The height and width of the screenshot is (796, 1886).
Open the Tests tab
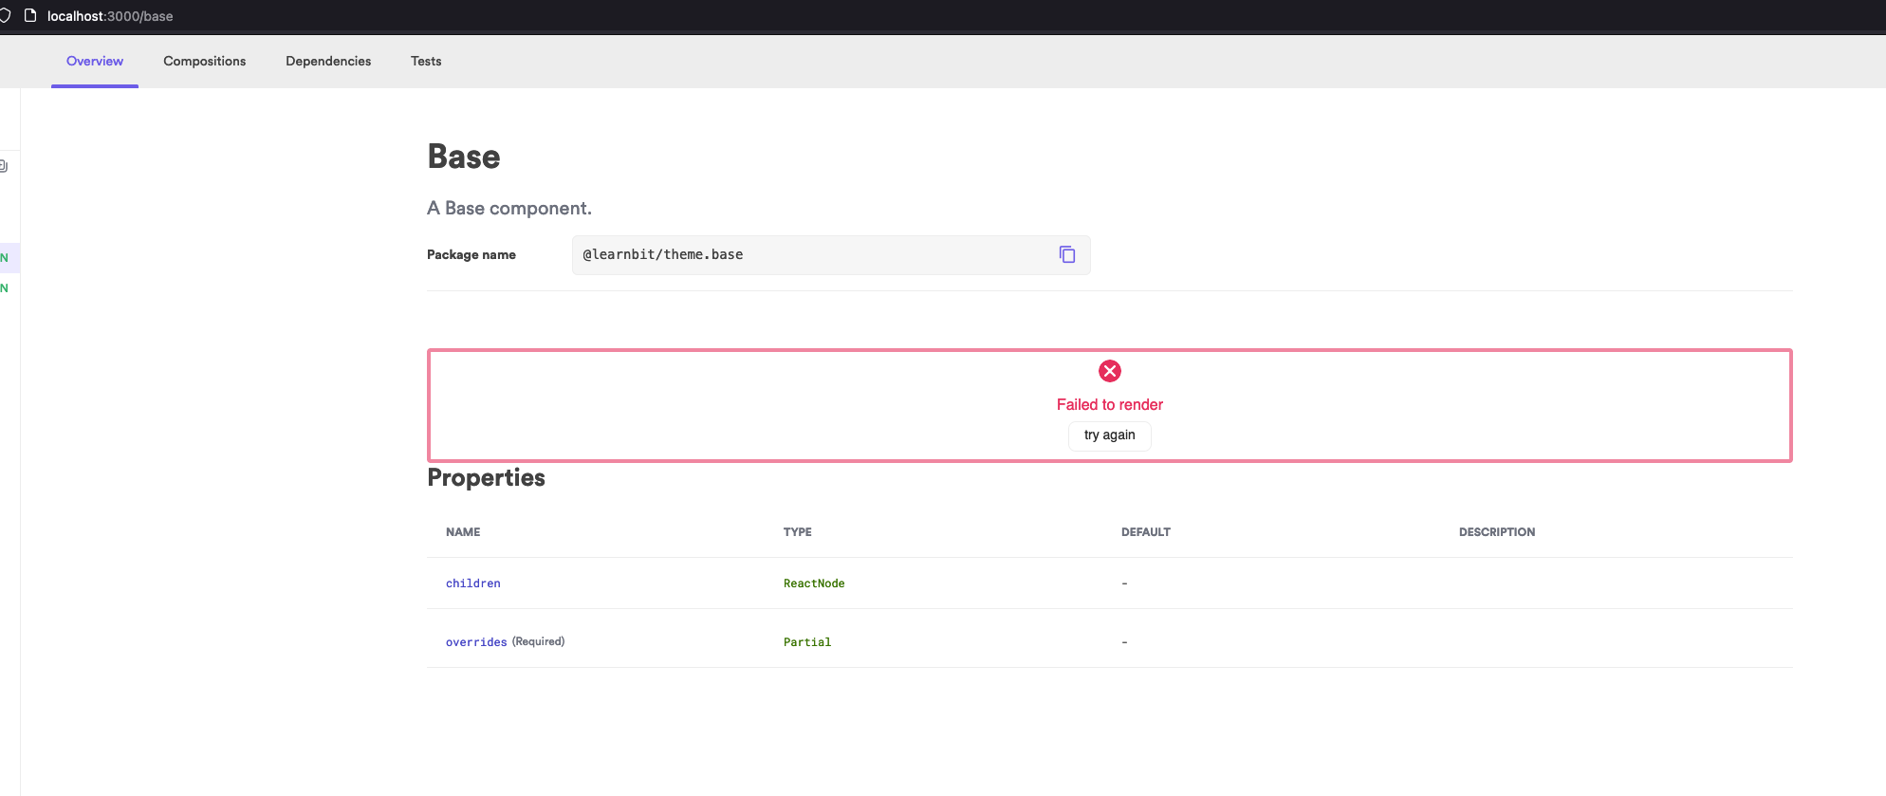(426, 61)
